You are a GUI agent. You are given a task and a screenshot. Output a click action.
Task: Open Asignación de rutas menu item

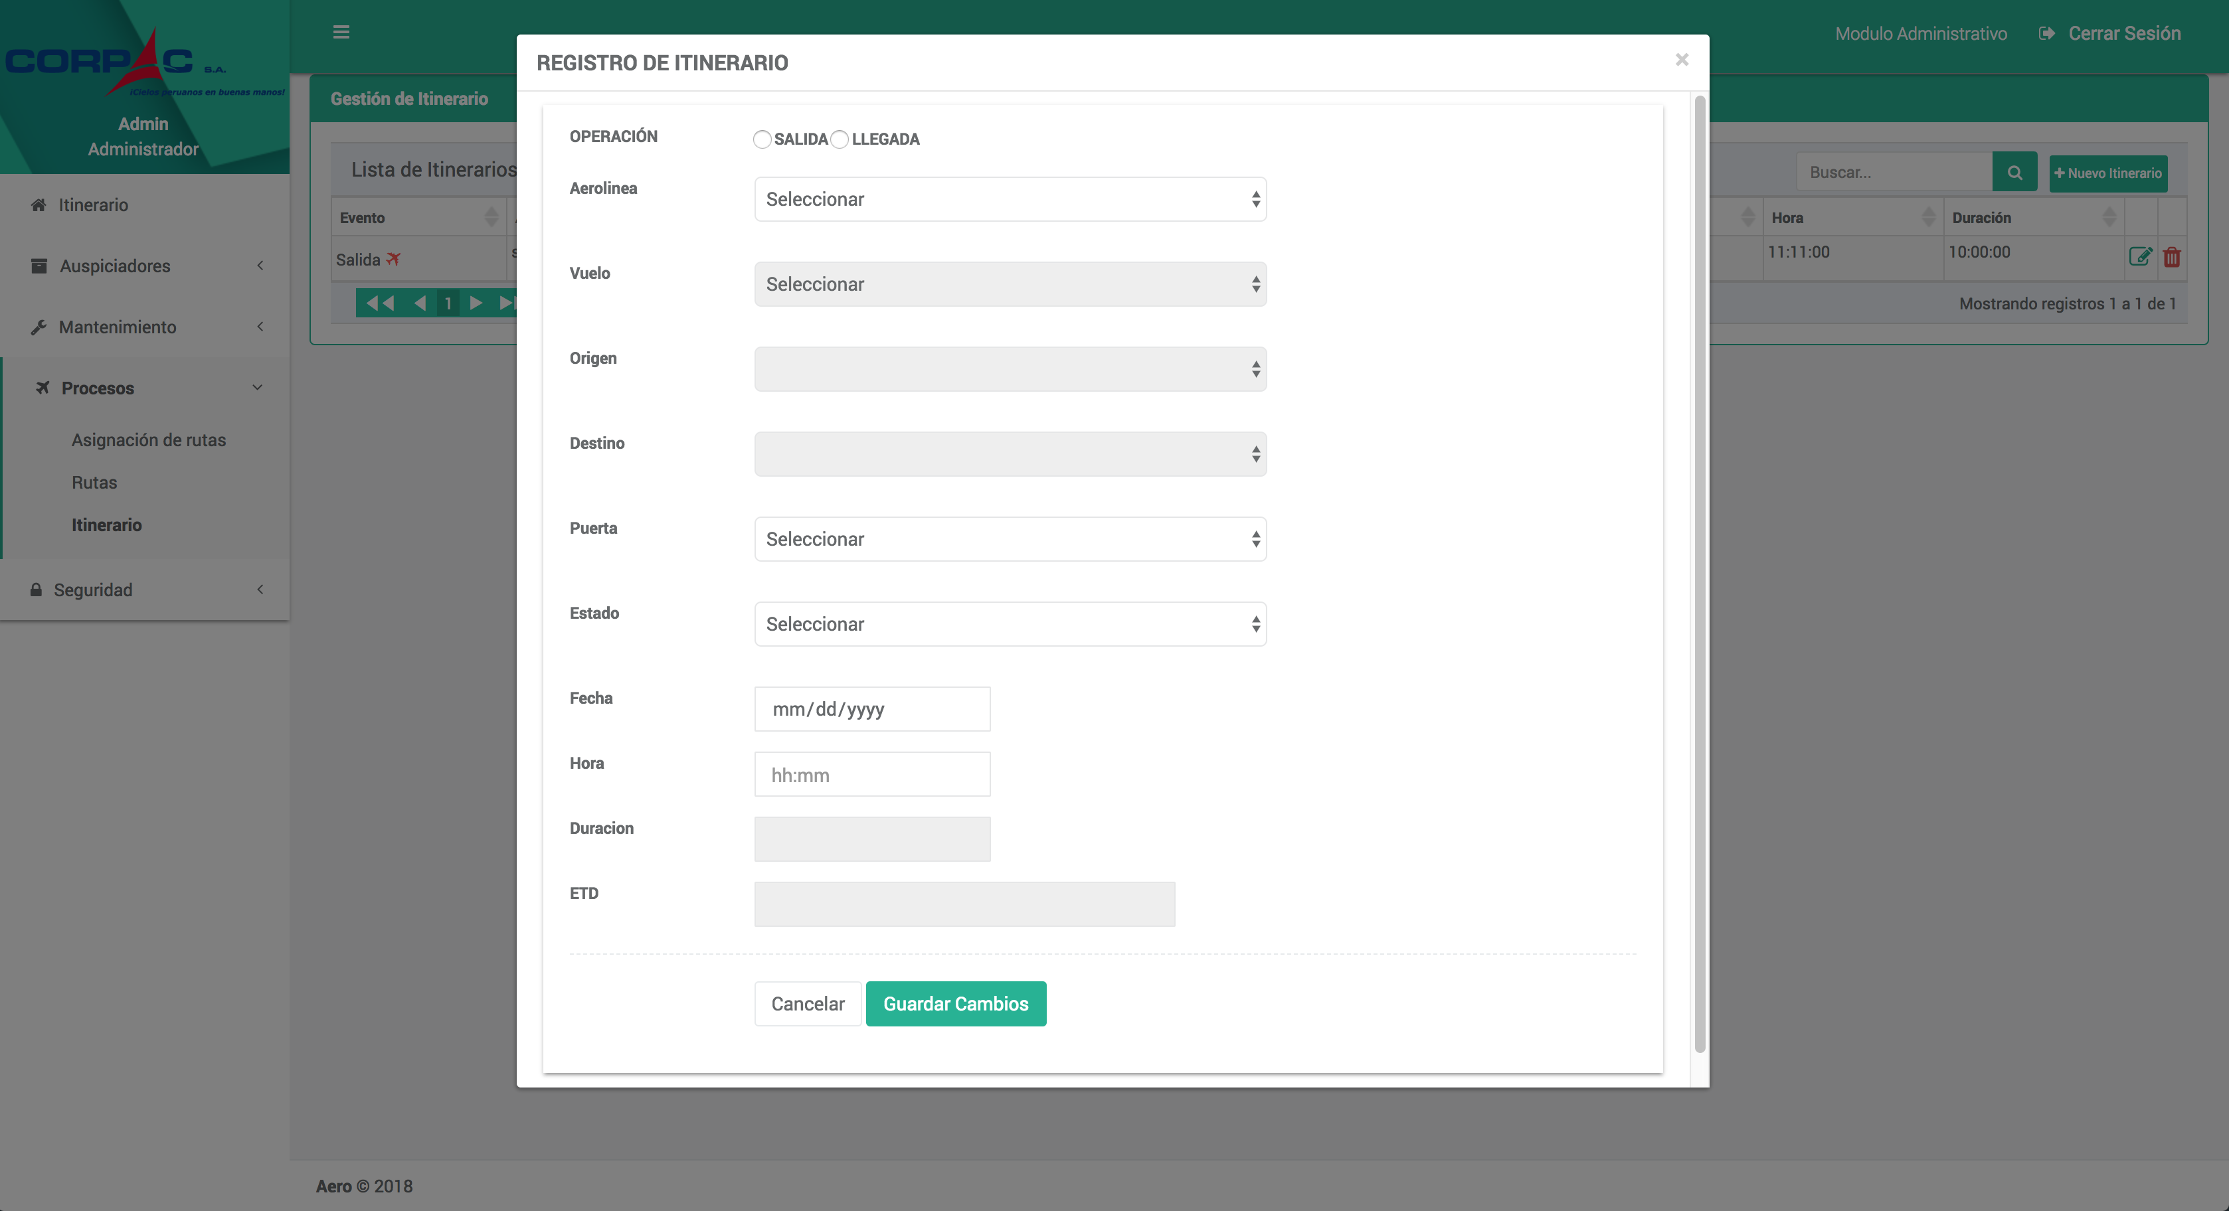[x=149, y=440]
